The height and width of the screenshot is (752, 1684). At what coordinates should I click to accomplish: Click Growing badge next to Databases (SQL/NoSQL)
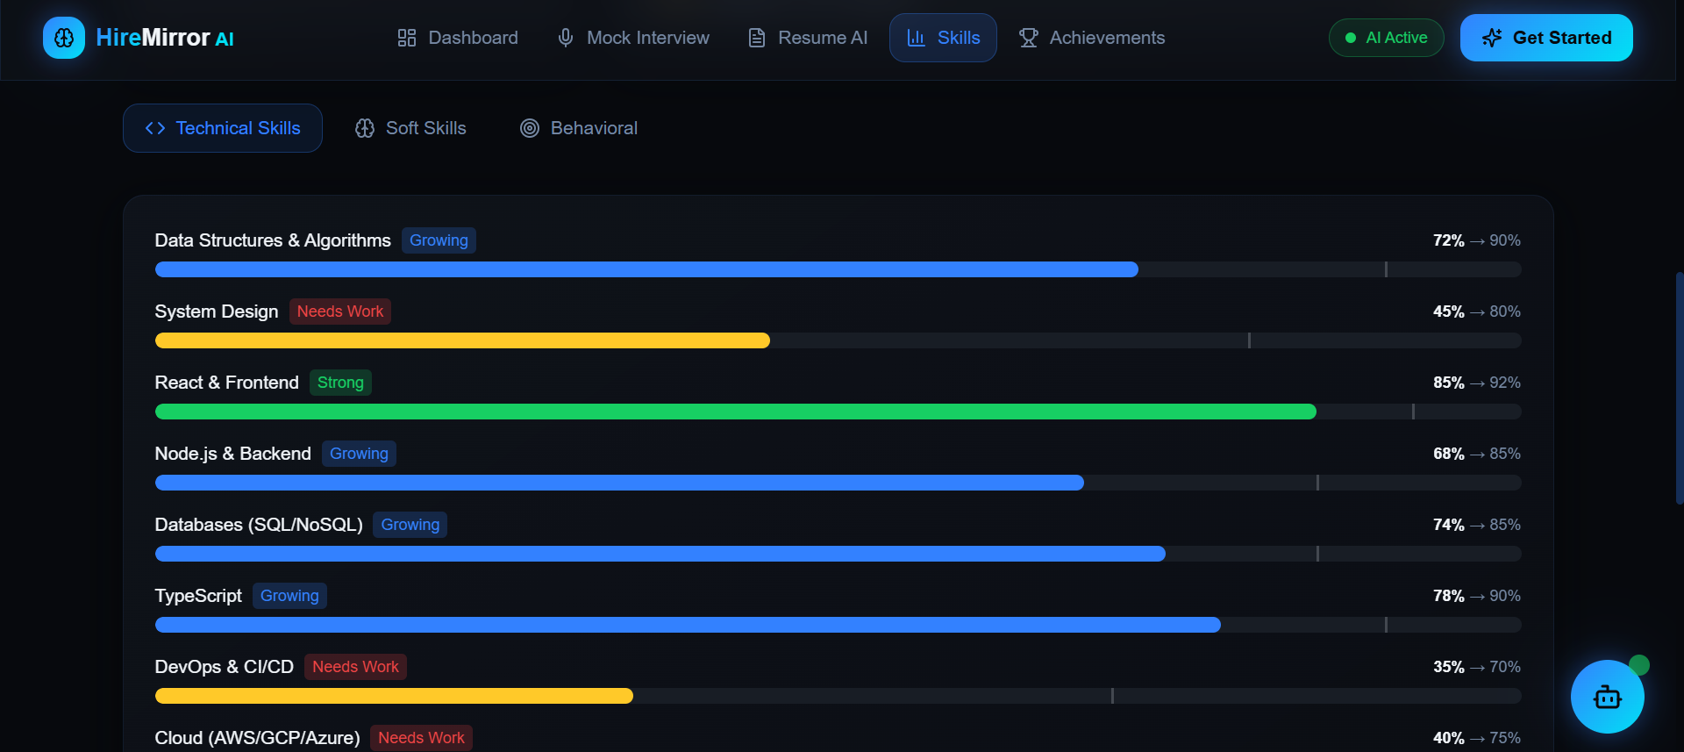410,525
